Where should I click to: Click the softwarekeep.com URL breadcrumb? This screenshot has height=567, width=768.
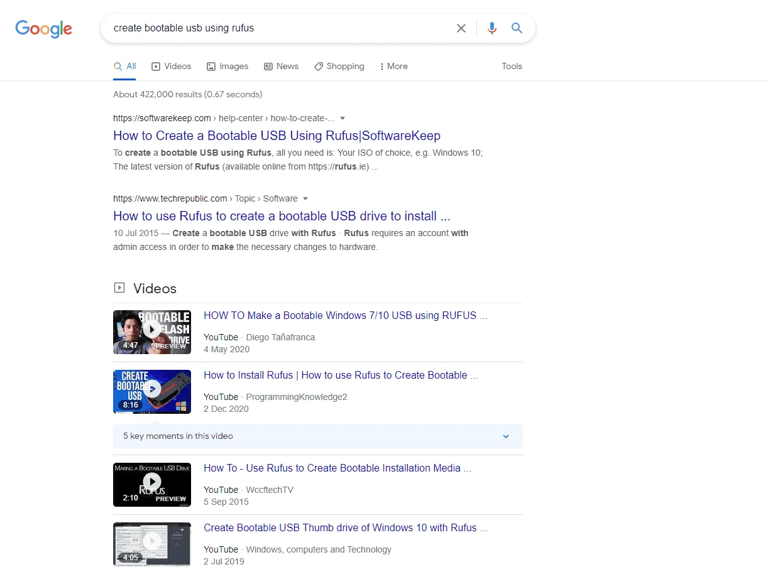pos(224,118)
